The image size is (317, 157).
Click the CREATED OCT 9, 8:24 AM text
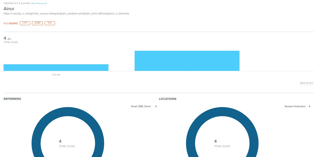(x=16, y=3)
